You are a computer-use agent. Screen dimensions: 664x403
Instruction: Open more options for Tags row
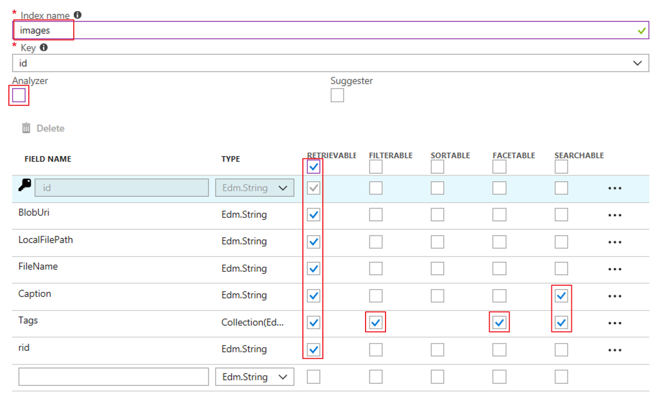pyautogui.click(x=615, y=323)
